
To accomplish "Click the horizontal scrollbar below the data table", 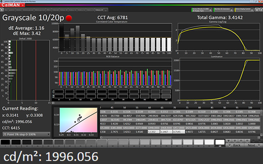I will point(180,137).
